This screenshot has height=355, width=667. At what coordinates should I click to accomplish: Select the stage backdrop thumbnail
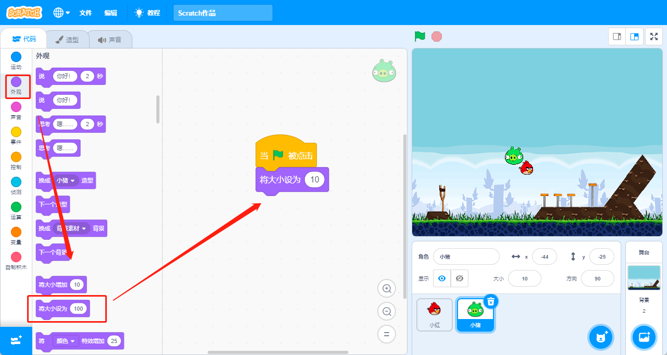pyautogui.click(x=644, y=278)
